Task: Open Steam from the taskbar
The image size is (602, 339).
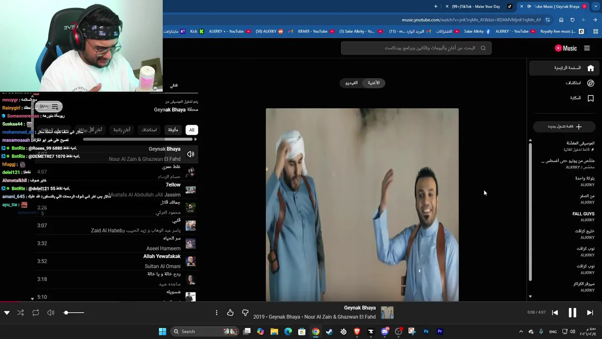Action: [329, 331]
